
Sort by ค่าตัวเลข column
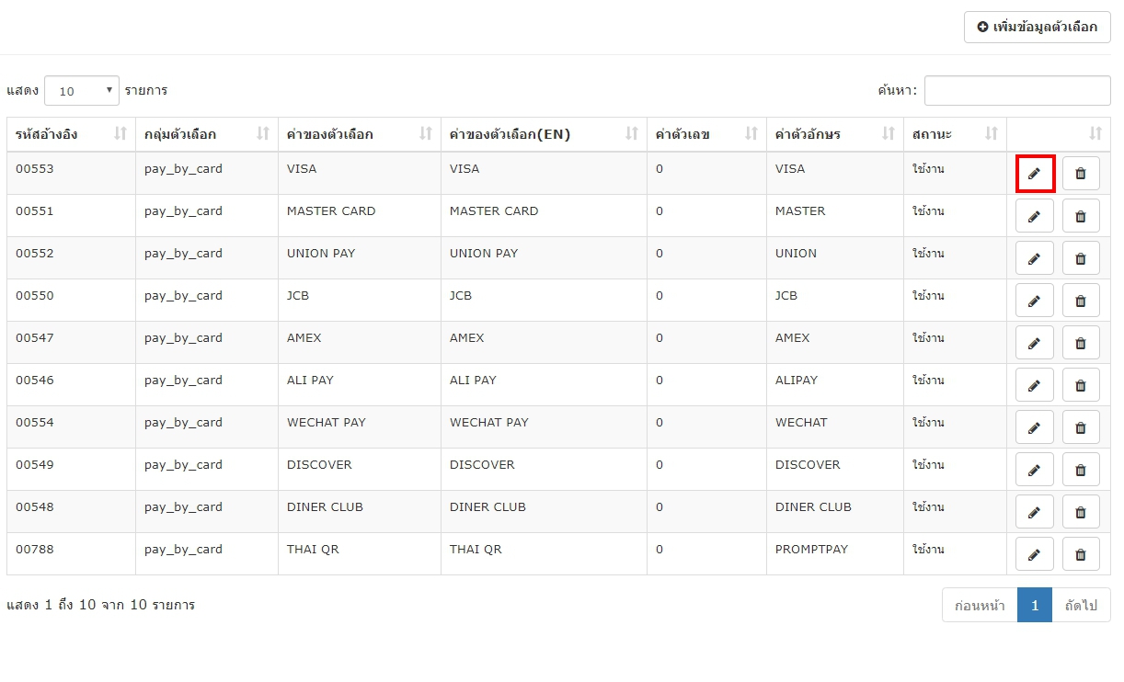pyautogui.click(x=706, y=134)
